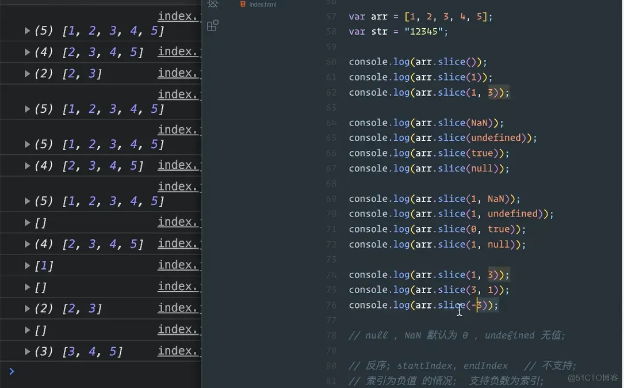Click code line arr.slice(null)
This screenshot has height=388, width=624.
click(429, 168)
